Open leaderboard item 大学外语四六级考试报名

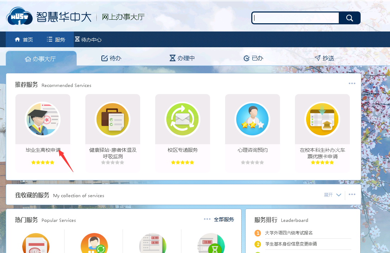pos(289,233)
